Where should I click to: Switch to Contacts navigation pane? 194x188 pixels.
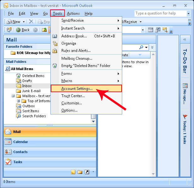[x=50, y=152]
